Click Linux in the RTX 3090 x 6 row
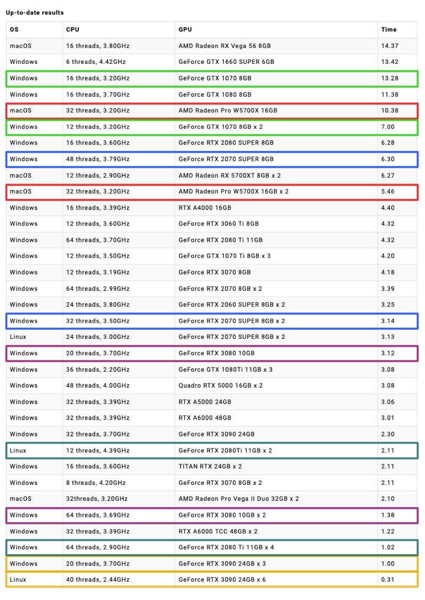 click(x=18, y=580)
